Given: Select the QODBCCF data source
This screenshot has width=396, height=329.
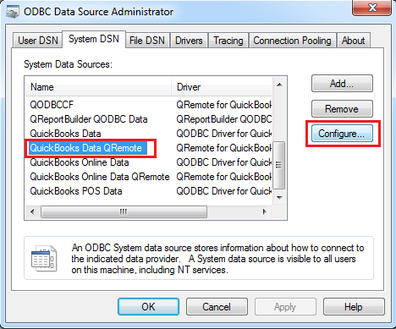Looking at the screenshot, I should coord(52,105).
